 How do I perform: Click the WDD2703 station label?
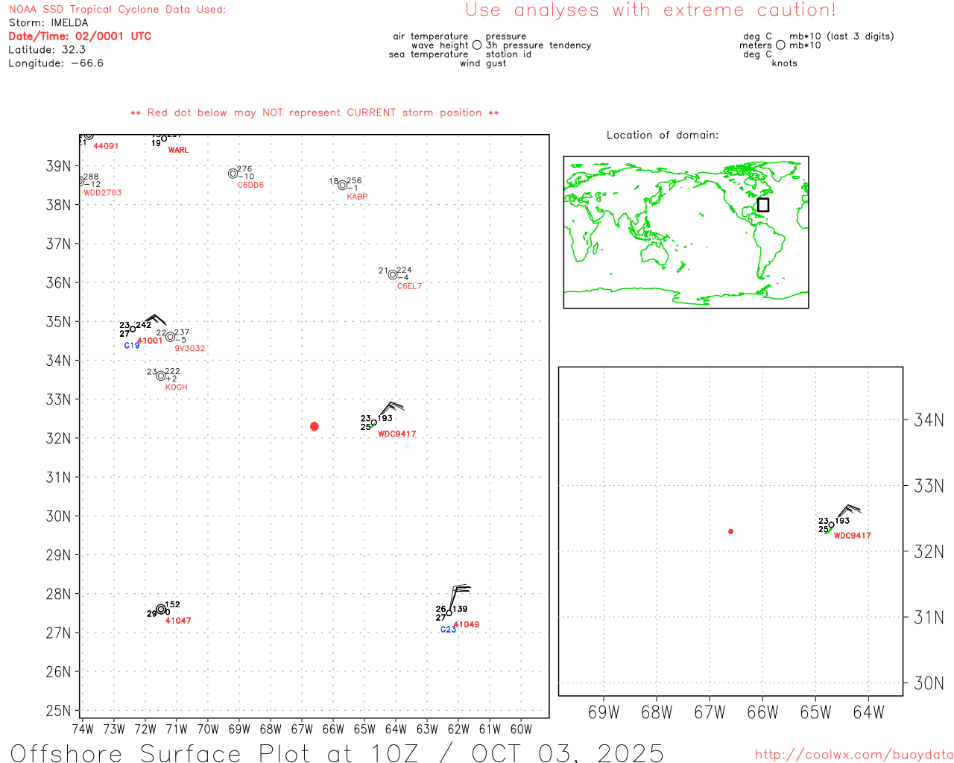point(103,193)
